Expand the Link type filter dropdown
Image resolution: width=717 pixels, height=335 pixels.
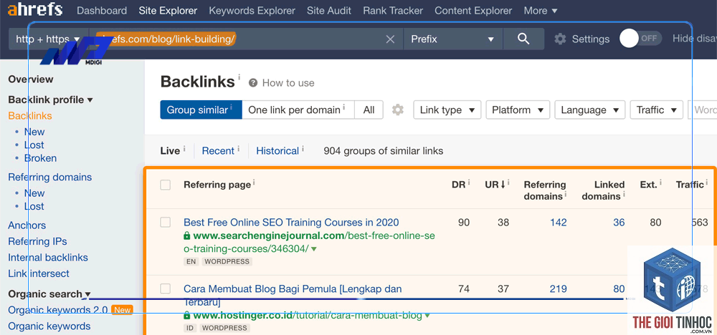point(447,110)
